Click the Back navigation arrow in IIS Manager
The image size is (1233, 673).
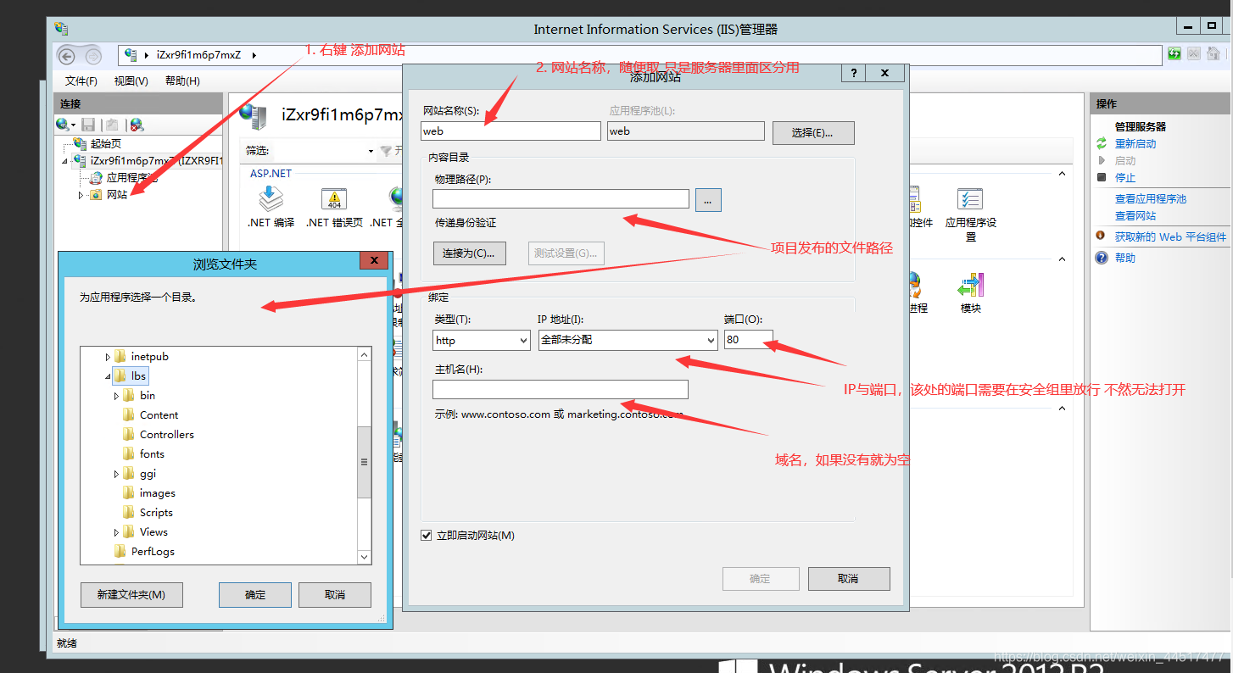tap(67, 56)
